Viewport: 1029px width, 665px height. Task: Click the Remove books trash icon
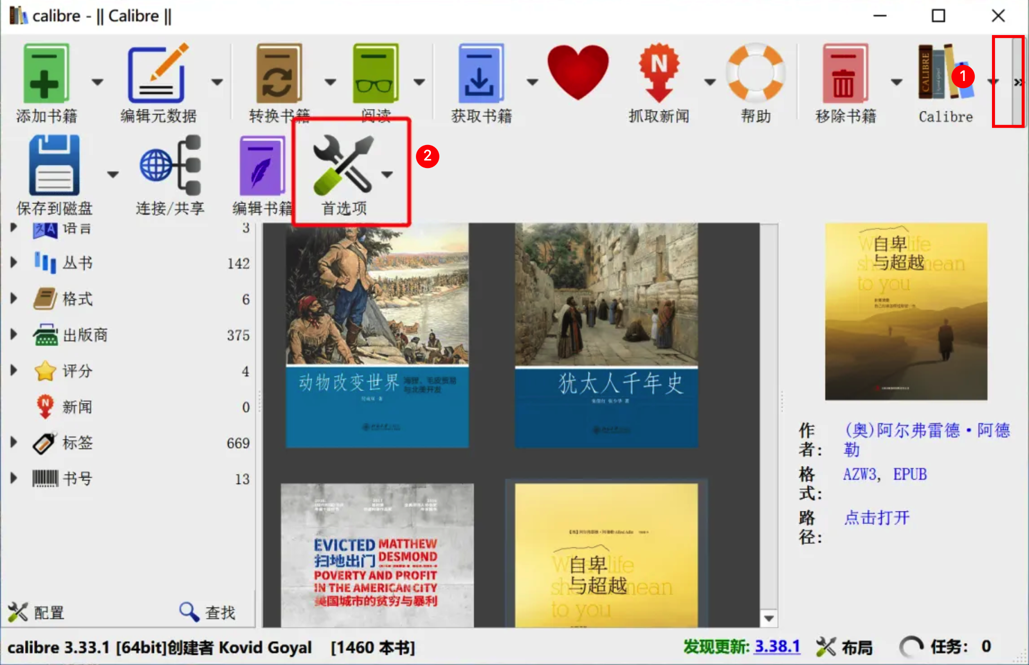click(845, 73)
